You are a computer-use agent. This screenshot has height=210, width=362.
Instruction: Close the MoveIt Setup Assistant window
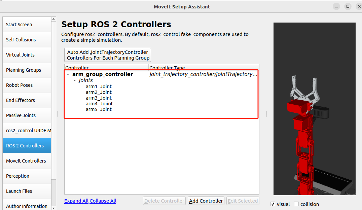pos(359,6)
